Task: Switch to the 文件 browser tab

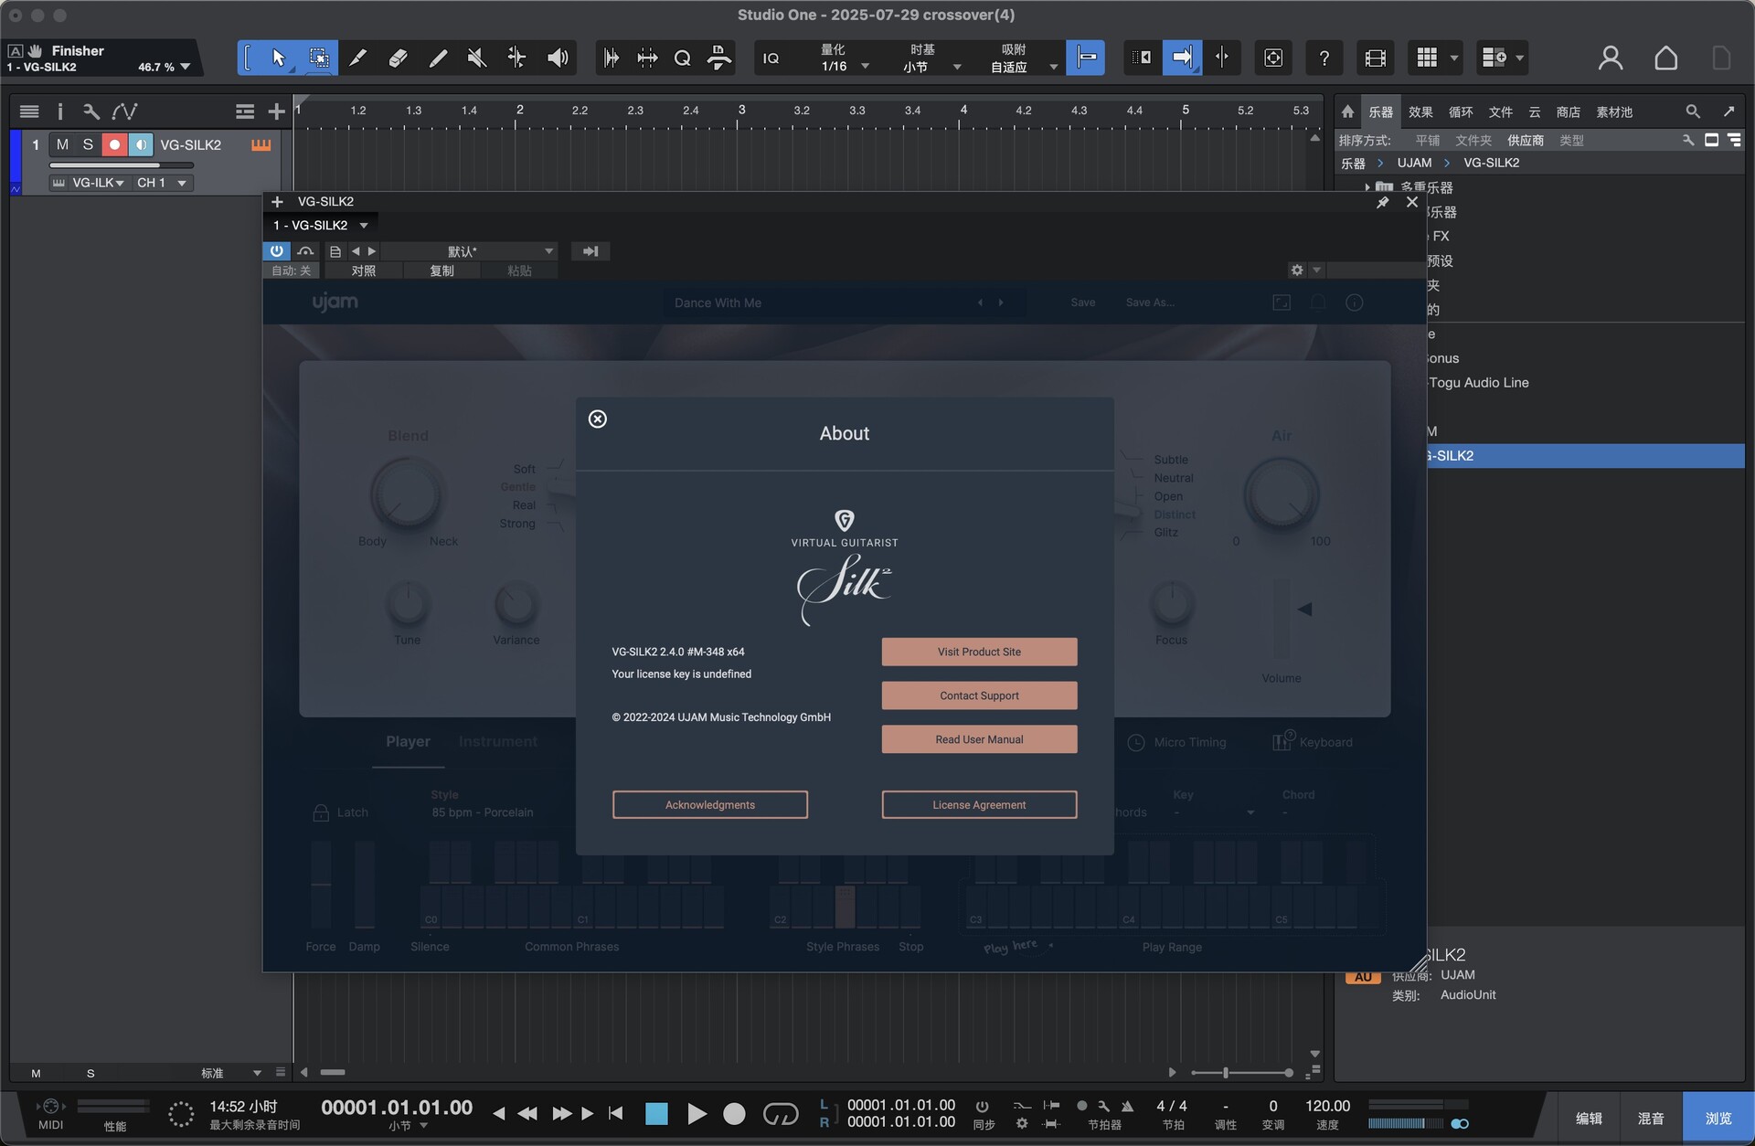Action: point(1500,111)
